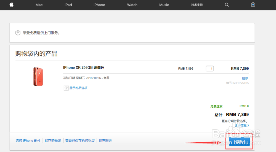Image resolution: width=276 pixels, height=152 pixels.
Task: Remove the item with 删除 link
Action: (245, 78)
